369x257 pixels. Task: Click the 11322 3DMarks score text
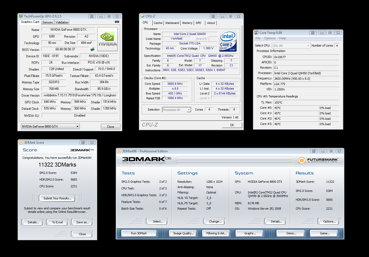click(x=57, y=165)
